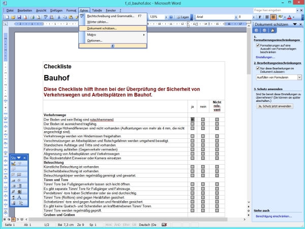Open the 'Ausfüllen von Formularen' dropdown
This screenshot has width=305, height=229.
[x=299, y=77]
